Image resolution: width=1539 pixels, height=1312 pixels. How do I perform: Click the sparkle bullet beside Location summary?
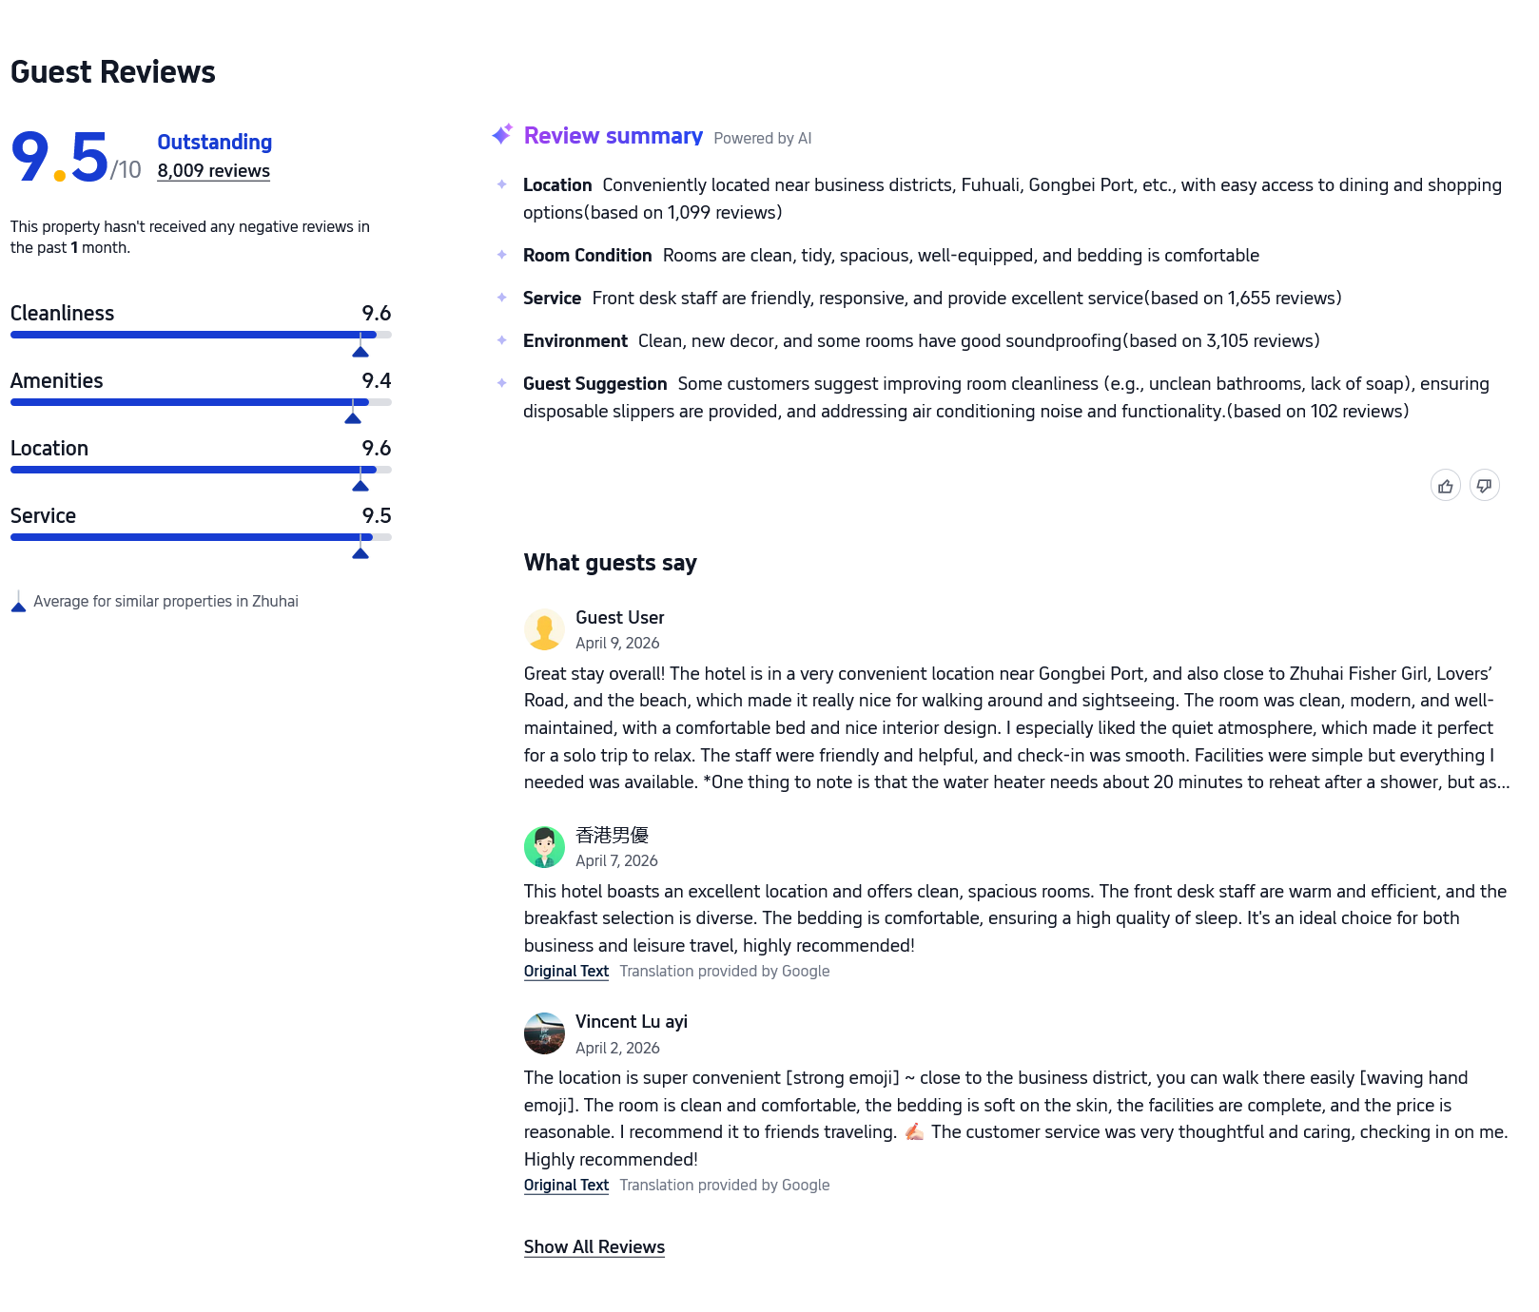(502, 184)
